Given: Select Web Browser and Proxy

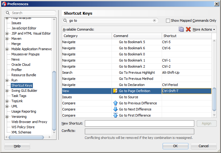Looking at the screenshot, I should click(29, 122).
